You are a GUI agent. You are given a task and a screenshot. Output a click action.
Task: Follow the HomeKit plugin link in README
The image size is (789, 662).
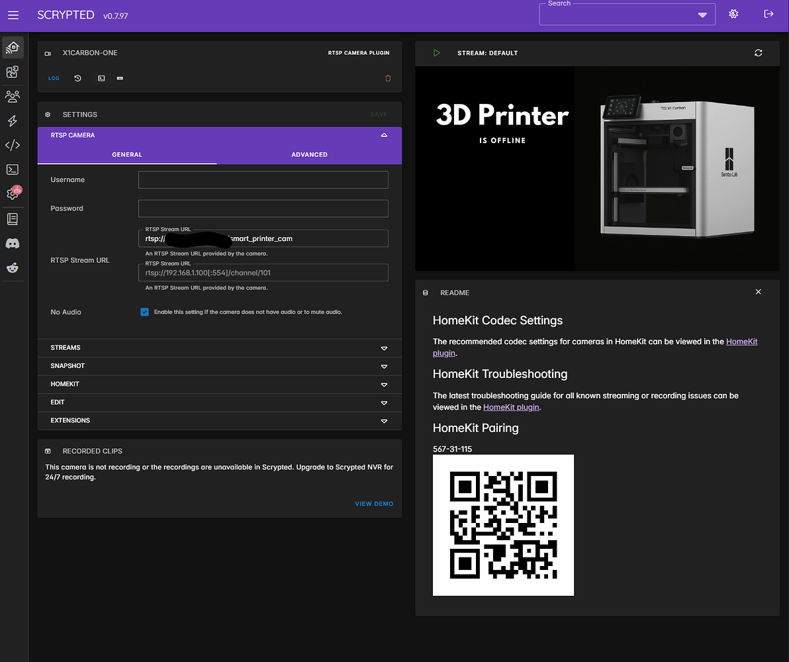[x=511, y=407]
